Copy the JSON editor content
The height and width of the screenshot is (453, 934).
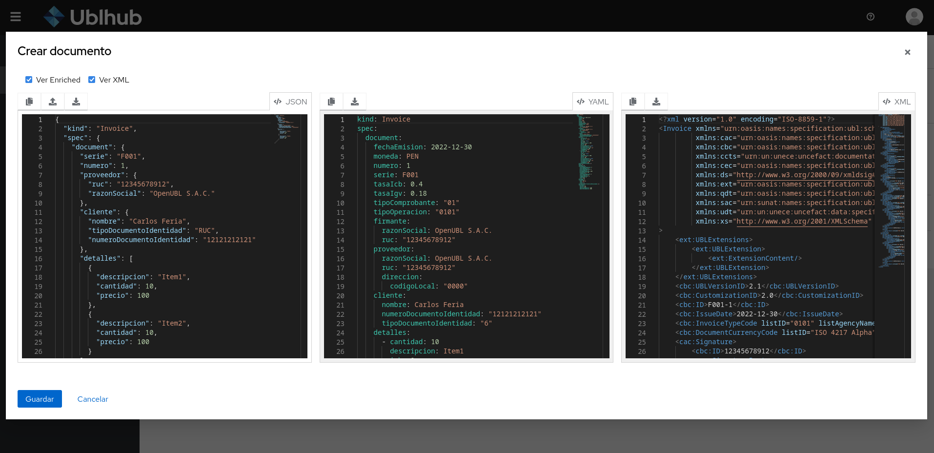(29, 102)
